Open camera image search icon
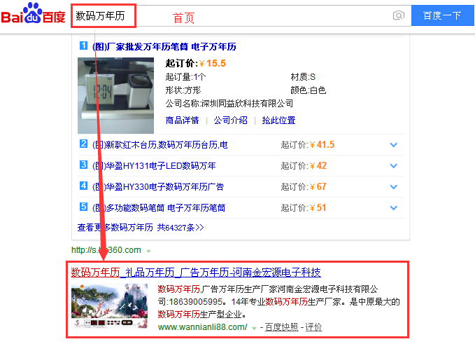Image resolution: width=475 pixels, height=344 pixels. [398, 15]
